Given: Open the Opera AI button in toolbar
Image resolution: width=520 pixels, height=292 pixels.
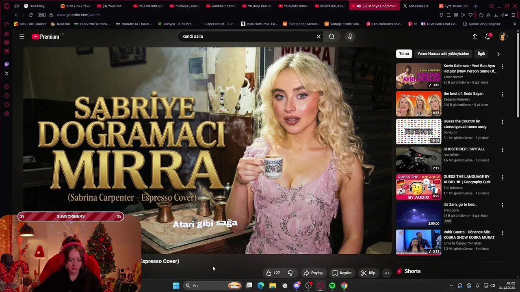Looking at the screenshot, I should [505, 15].
